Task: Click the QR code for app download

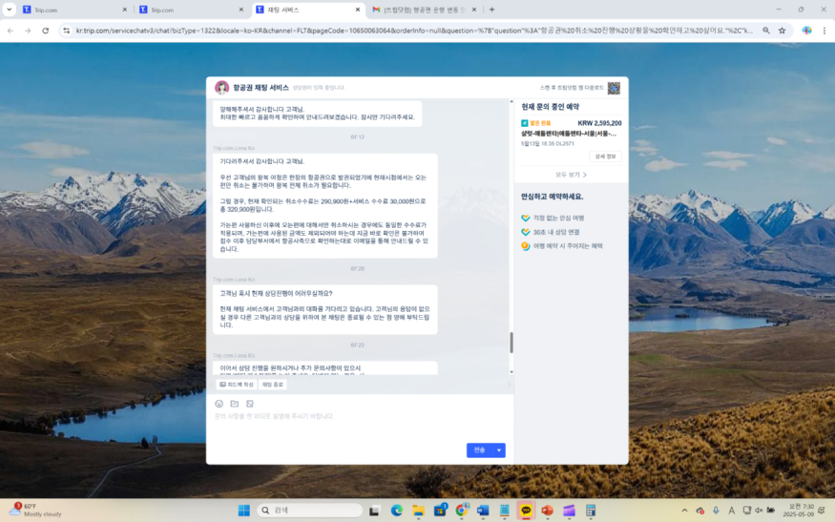Action: (x=614, y=88)
